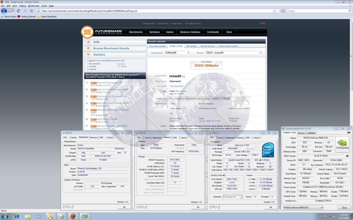Select Cache tab in Mainboard CPU-Z window

74,138
